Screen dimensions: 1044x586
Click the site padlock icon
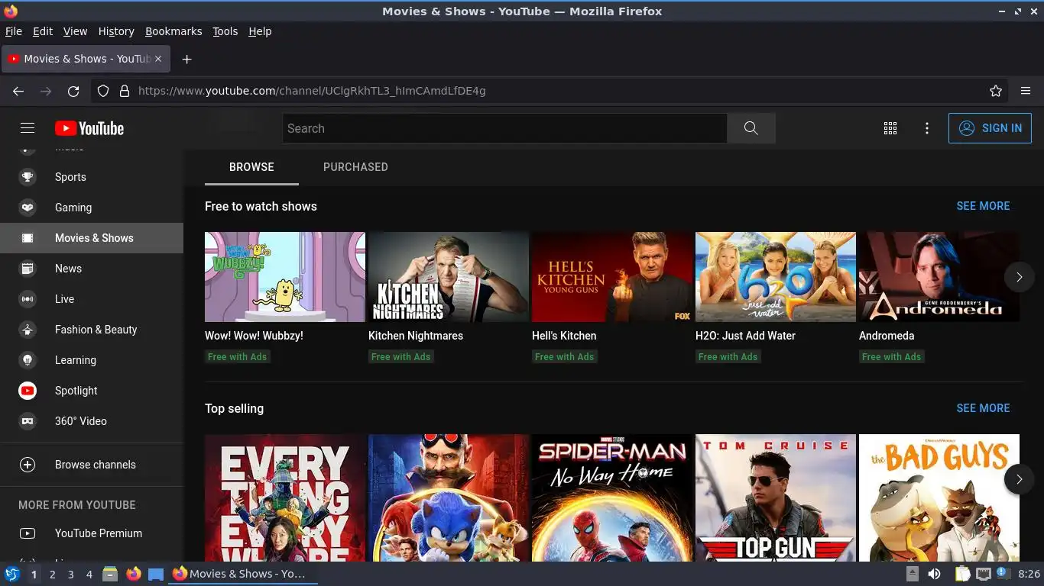point(125,91)
